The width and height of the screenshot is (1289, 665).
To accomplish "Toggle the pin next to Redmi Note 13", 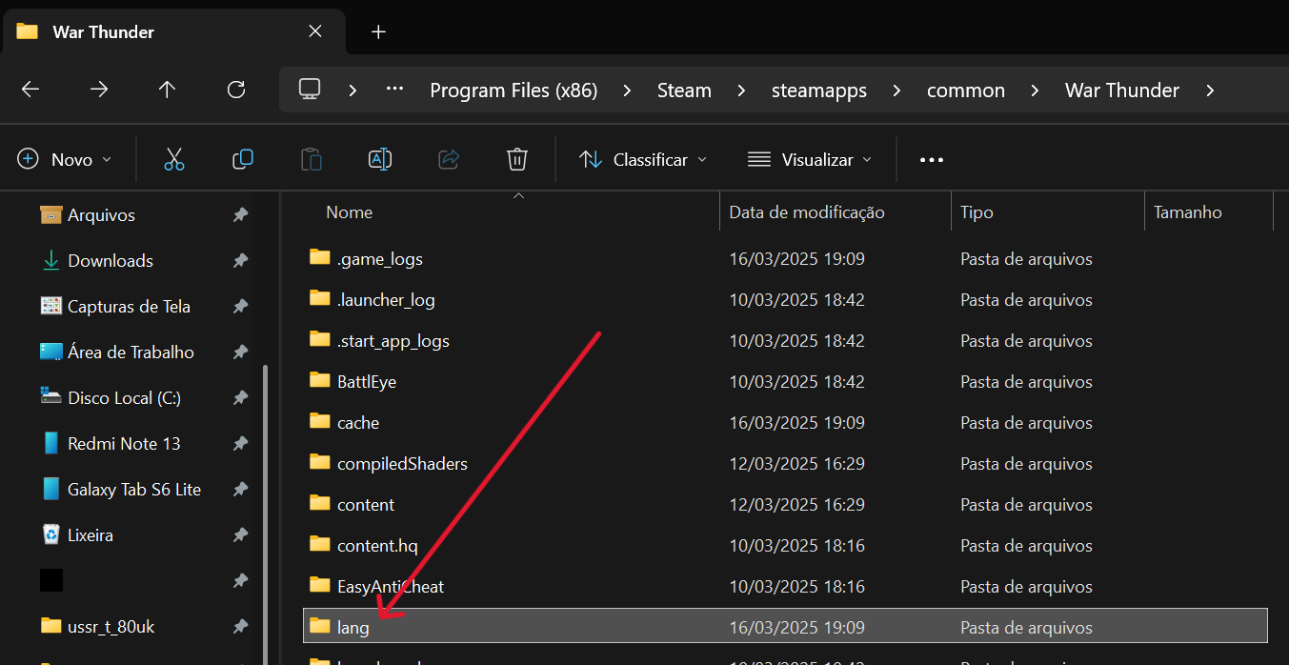I will (x=240, y=444).
